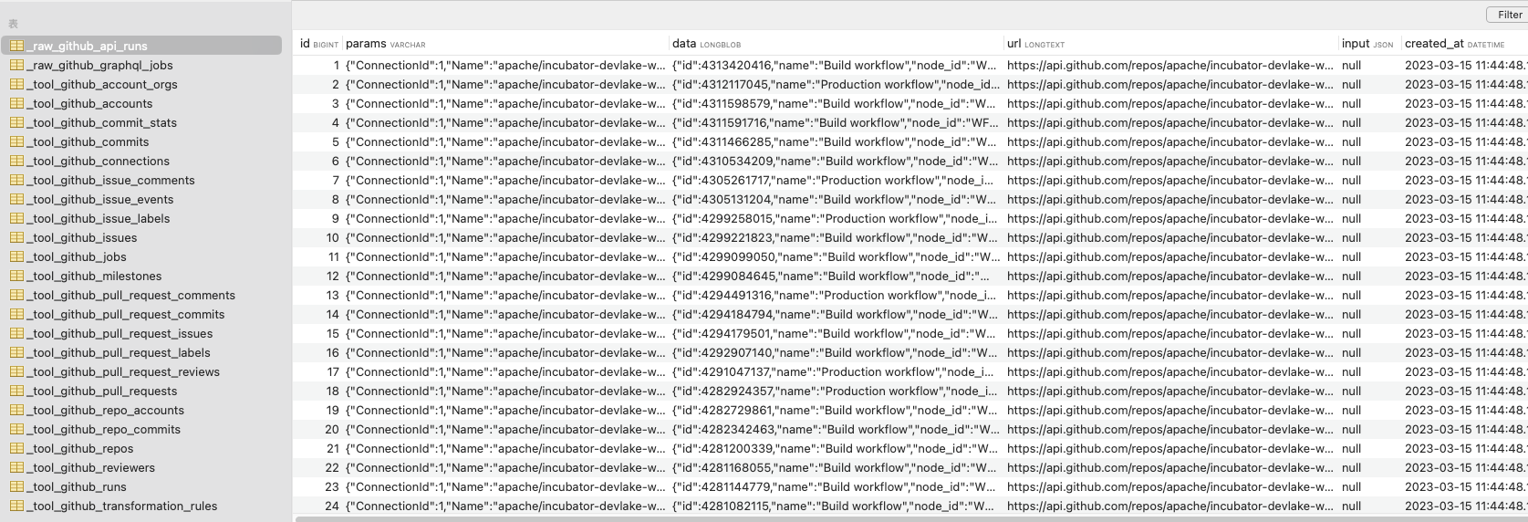This screenshot has height=522, width=1528.
Task: Click table icon of _raw_github_graphql_jobs
Action: pyautogui.click(x=16, y=65)
